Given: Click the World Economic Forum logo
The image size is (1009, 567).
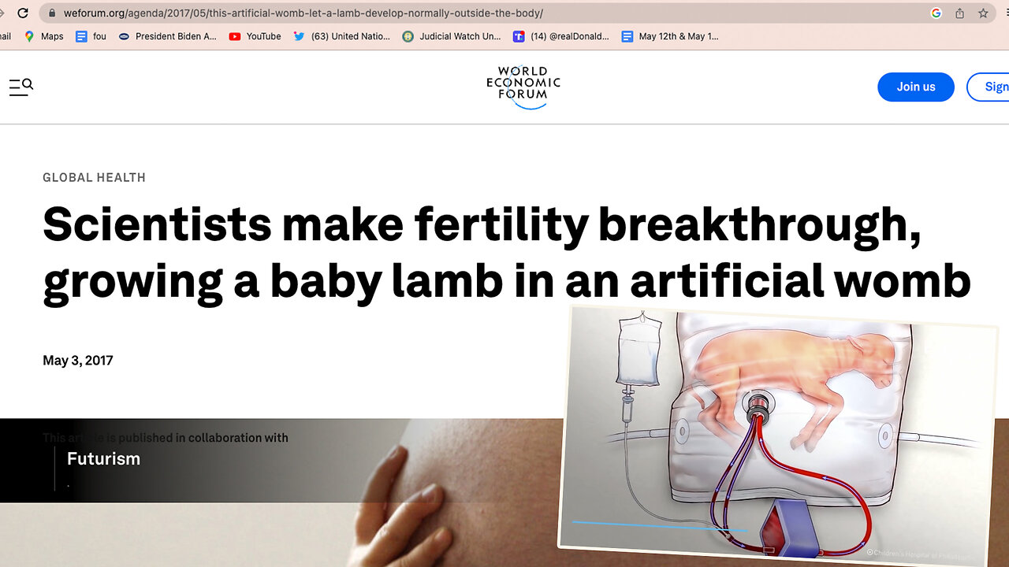Looking at the screenshot, I should [x=523, y=87].
